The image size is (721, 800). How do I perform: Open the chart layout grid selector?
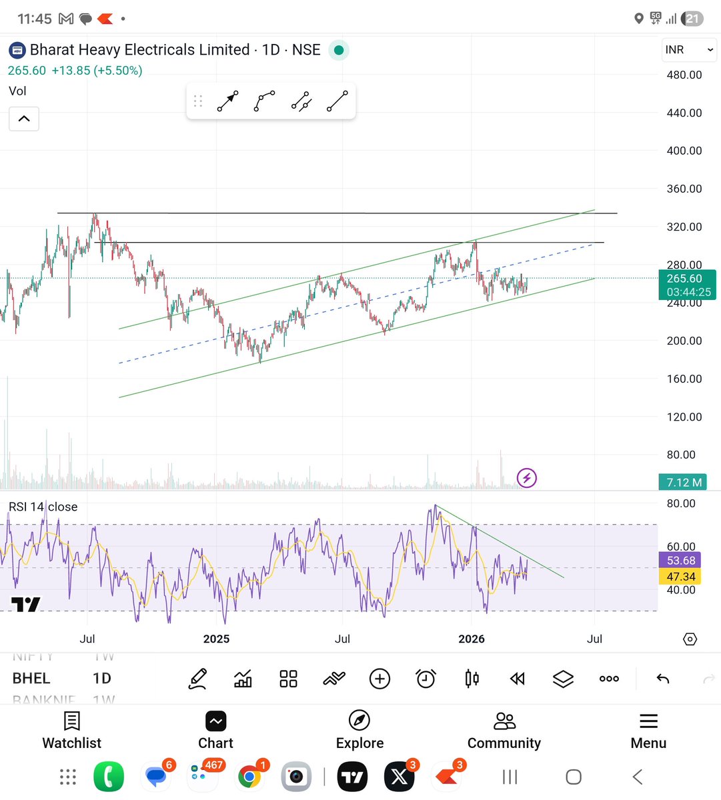point(288,679)
